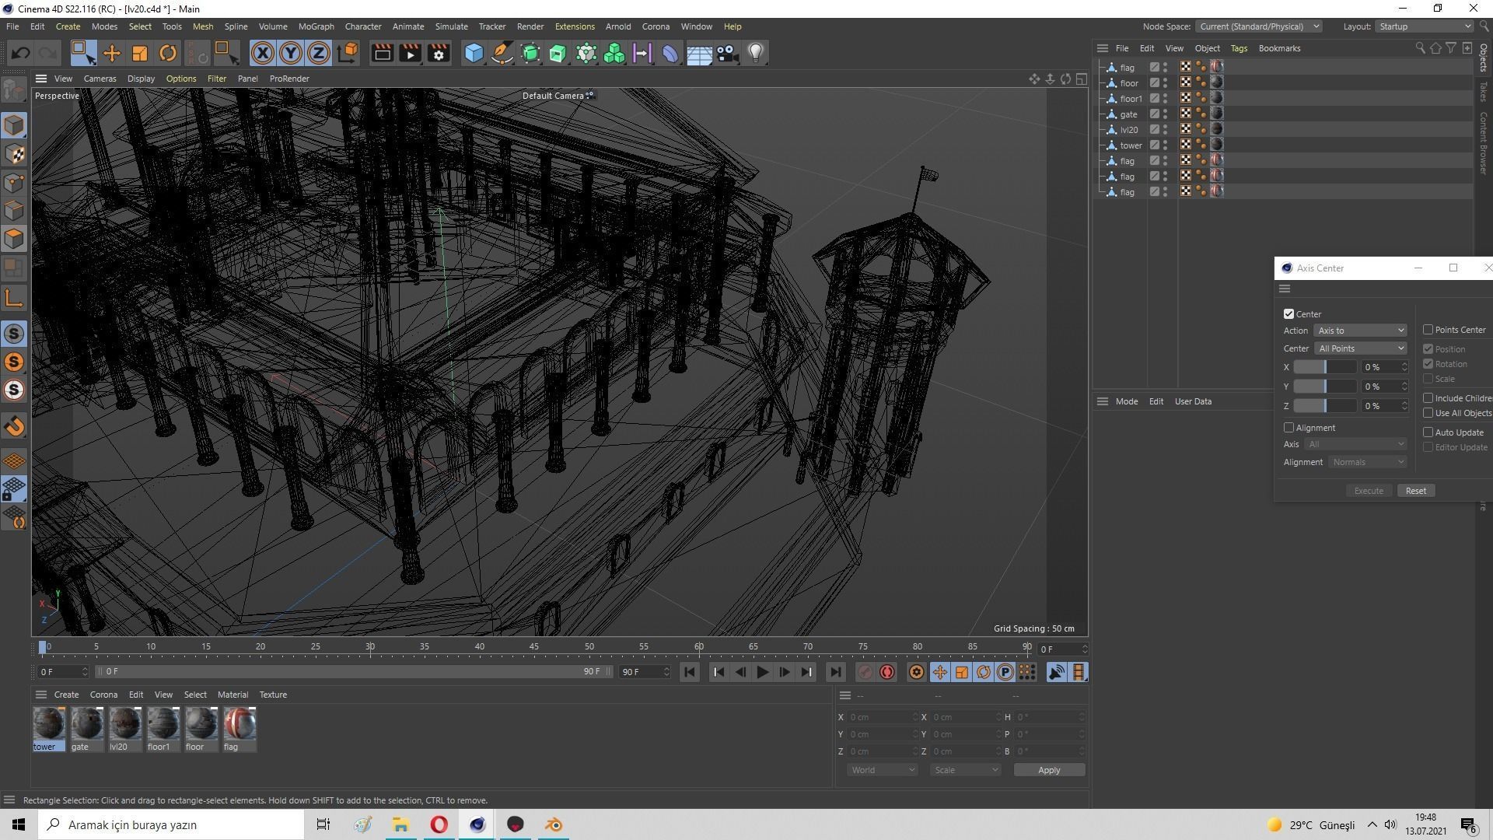Open Render to Picture Viewer

coord(410,53)
